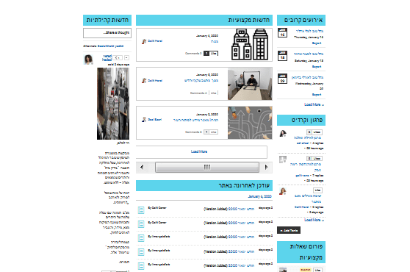Open the office photo in vered hadad's post
The width and height of the screenshot is (410, 272).
click(x=113, y=104)
